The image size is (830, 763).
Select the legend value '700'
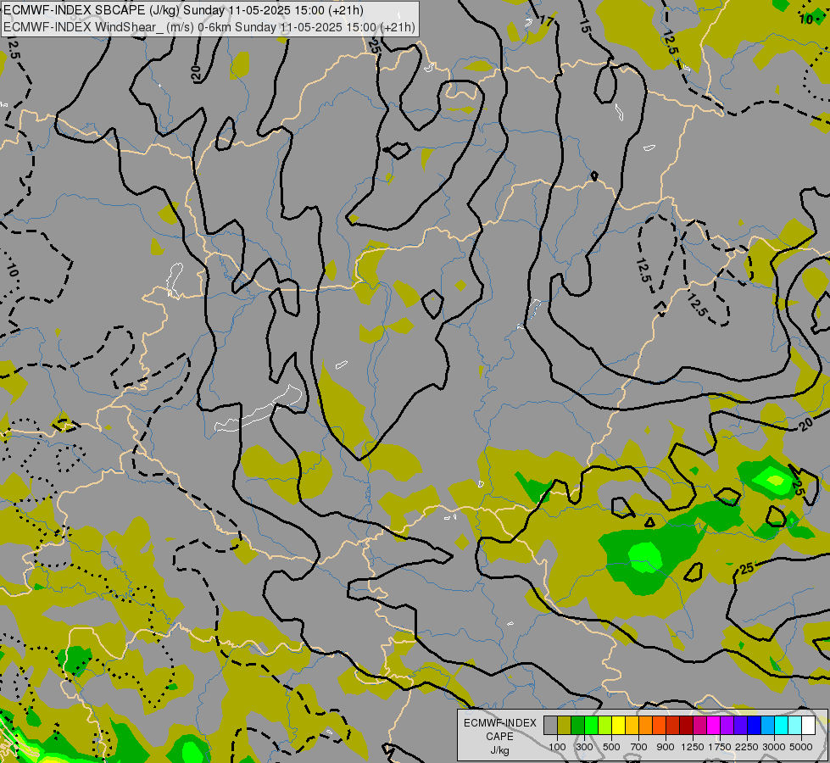639,747
